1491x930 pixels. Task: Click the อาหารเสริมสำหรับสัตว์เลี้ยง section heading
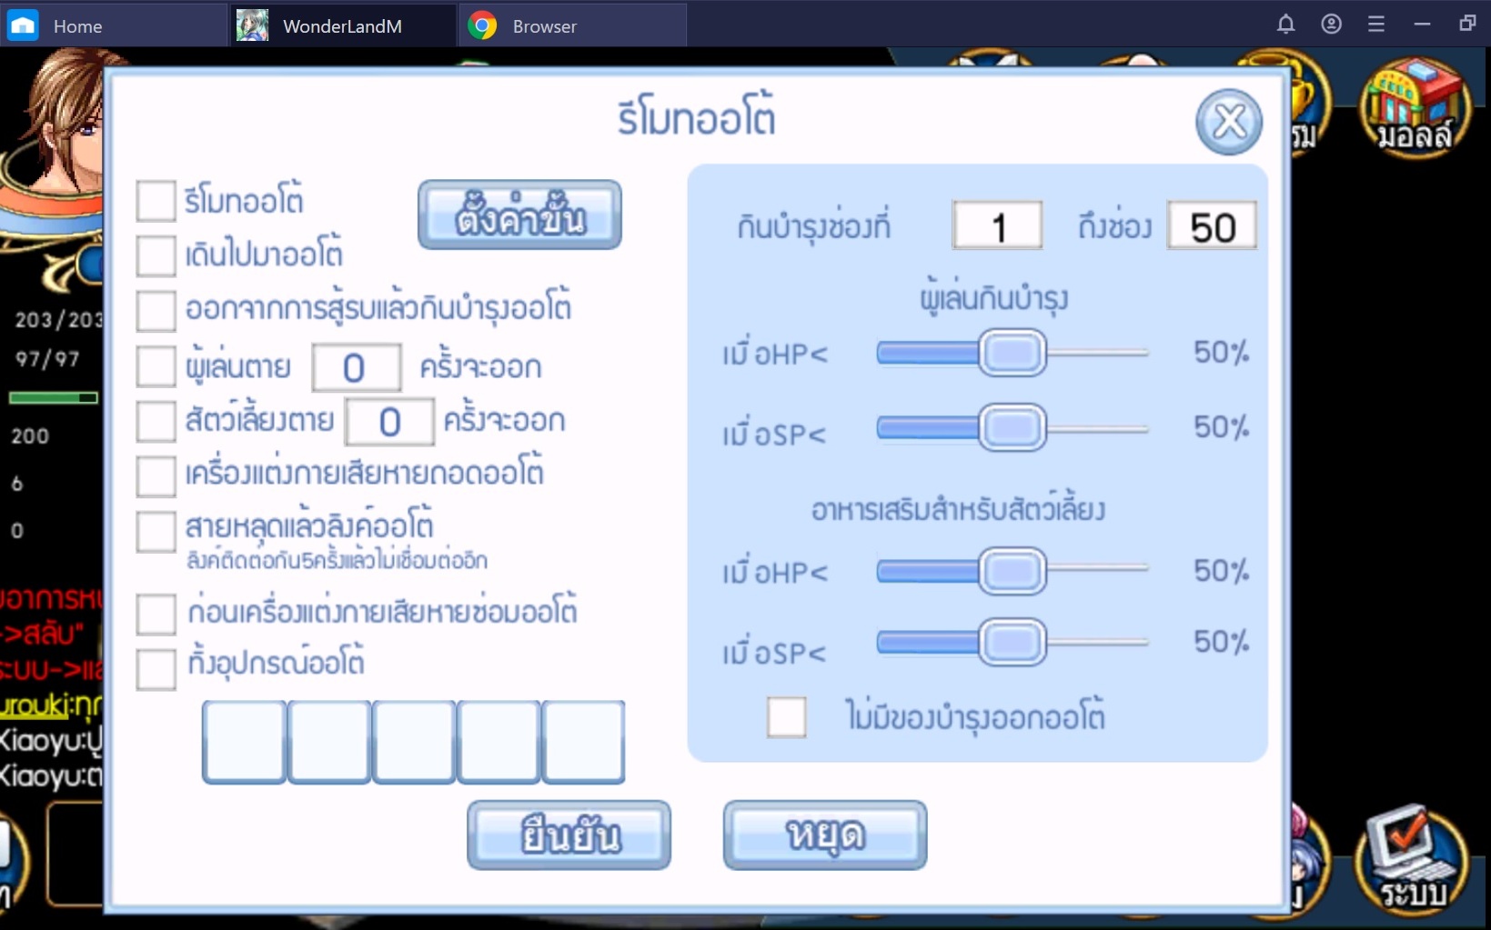coord(958,510)
